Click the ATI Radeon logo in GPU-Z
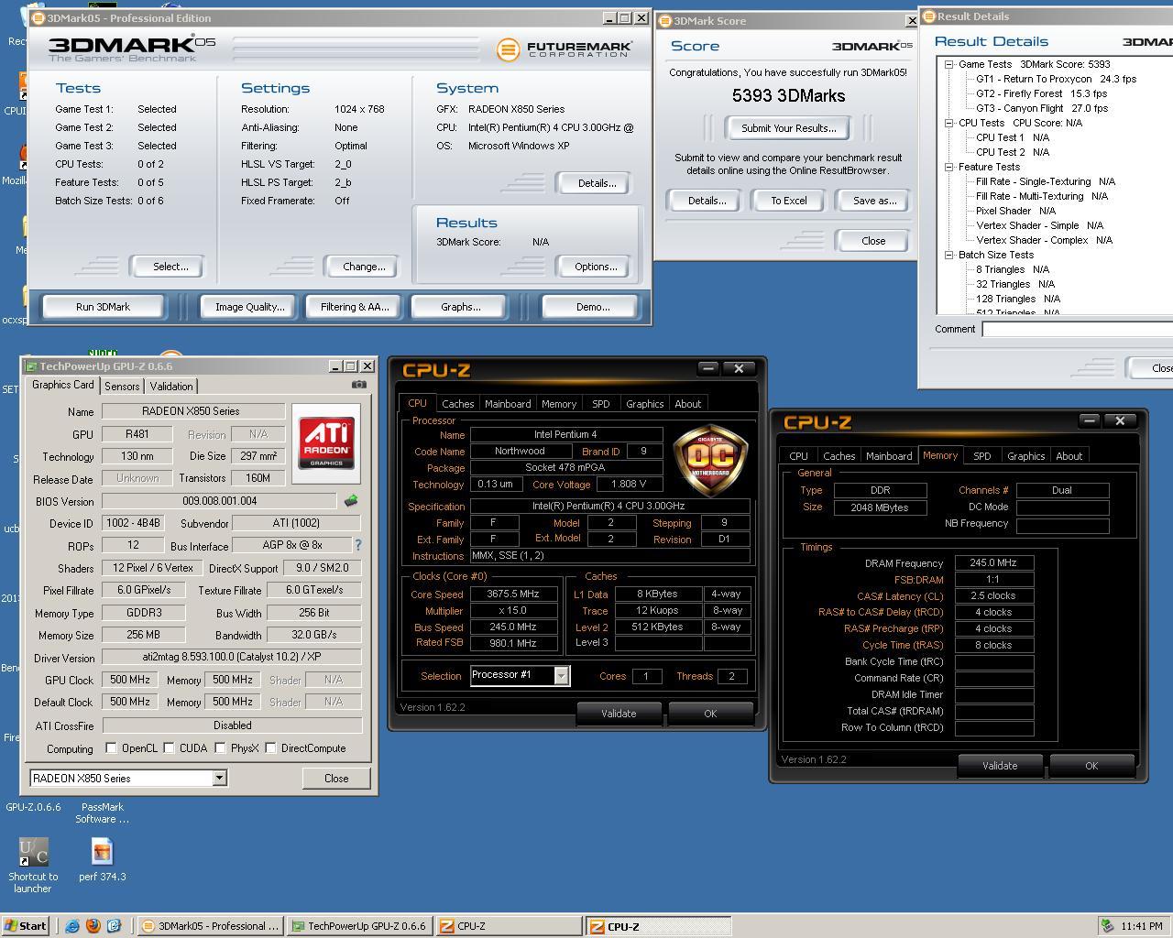Image resolution: width=1173 pixels, height=938 pixels. [326, 443]
